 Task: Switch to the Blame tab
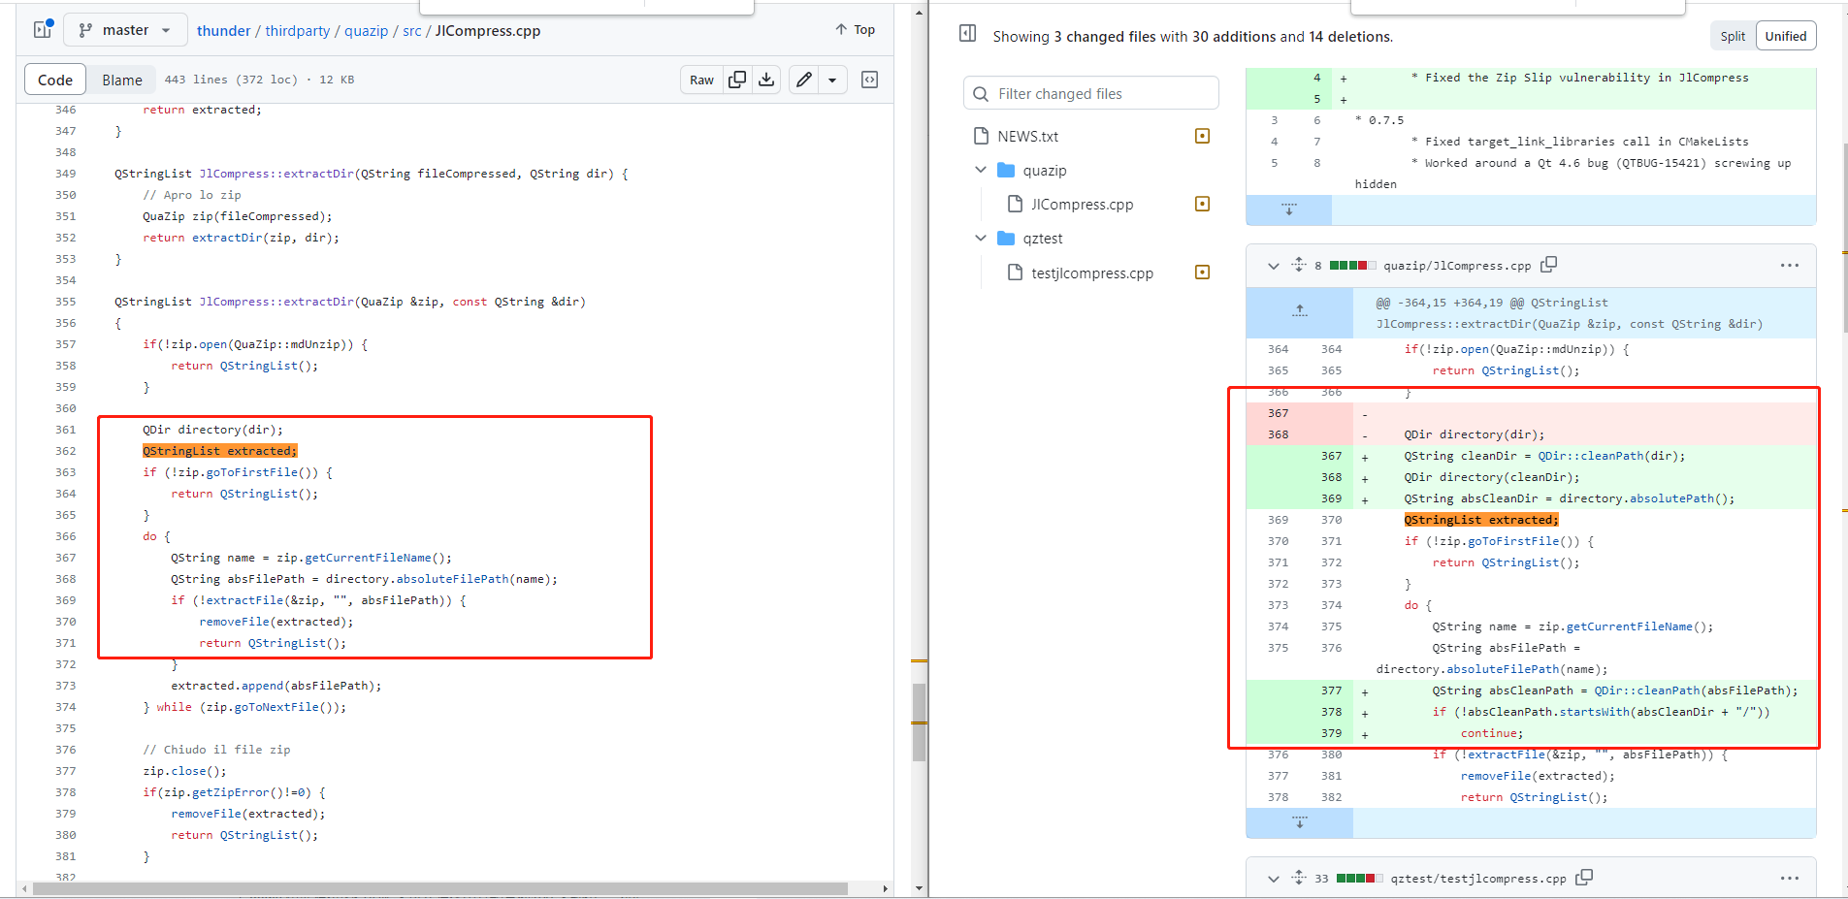pos(122,79)
